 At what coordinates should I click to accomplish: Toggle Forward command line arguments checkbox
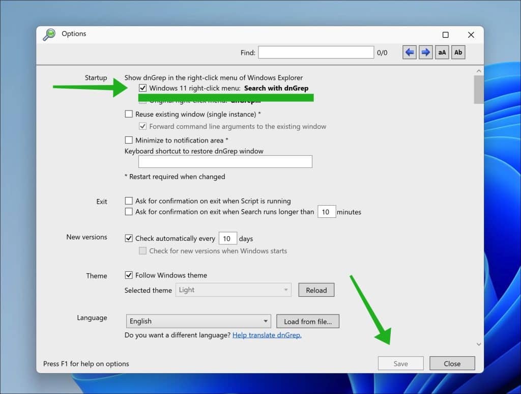click(142, 126)
